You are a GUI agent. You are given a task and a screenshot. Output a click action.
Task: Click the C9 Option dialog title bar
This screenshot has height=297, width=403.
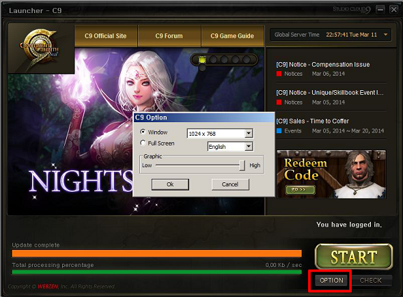pos(204,117)
